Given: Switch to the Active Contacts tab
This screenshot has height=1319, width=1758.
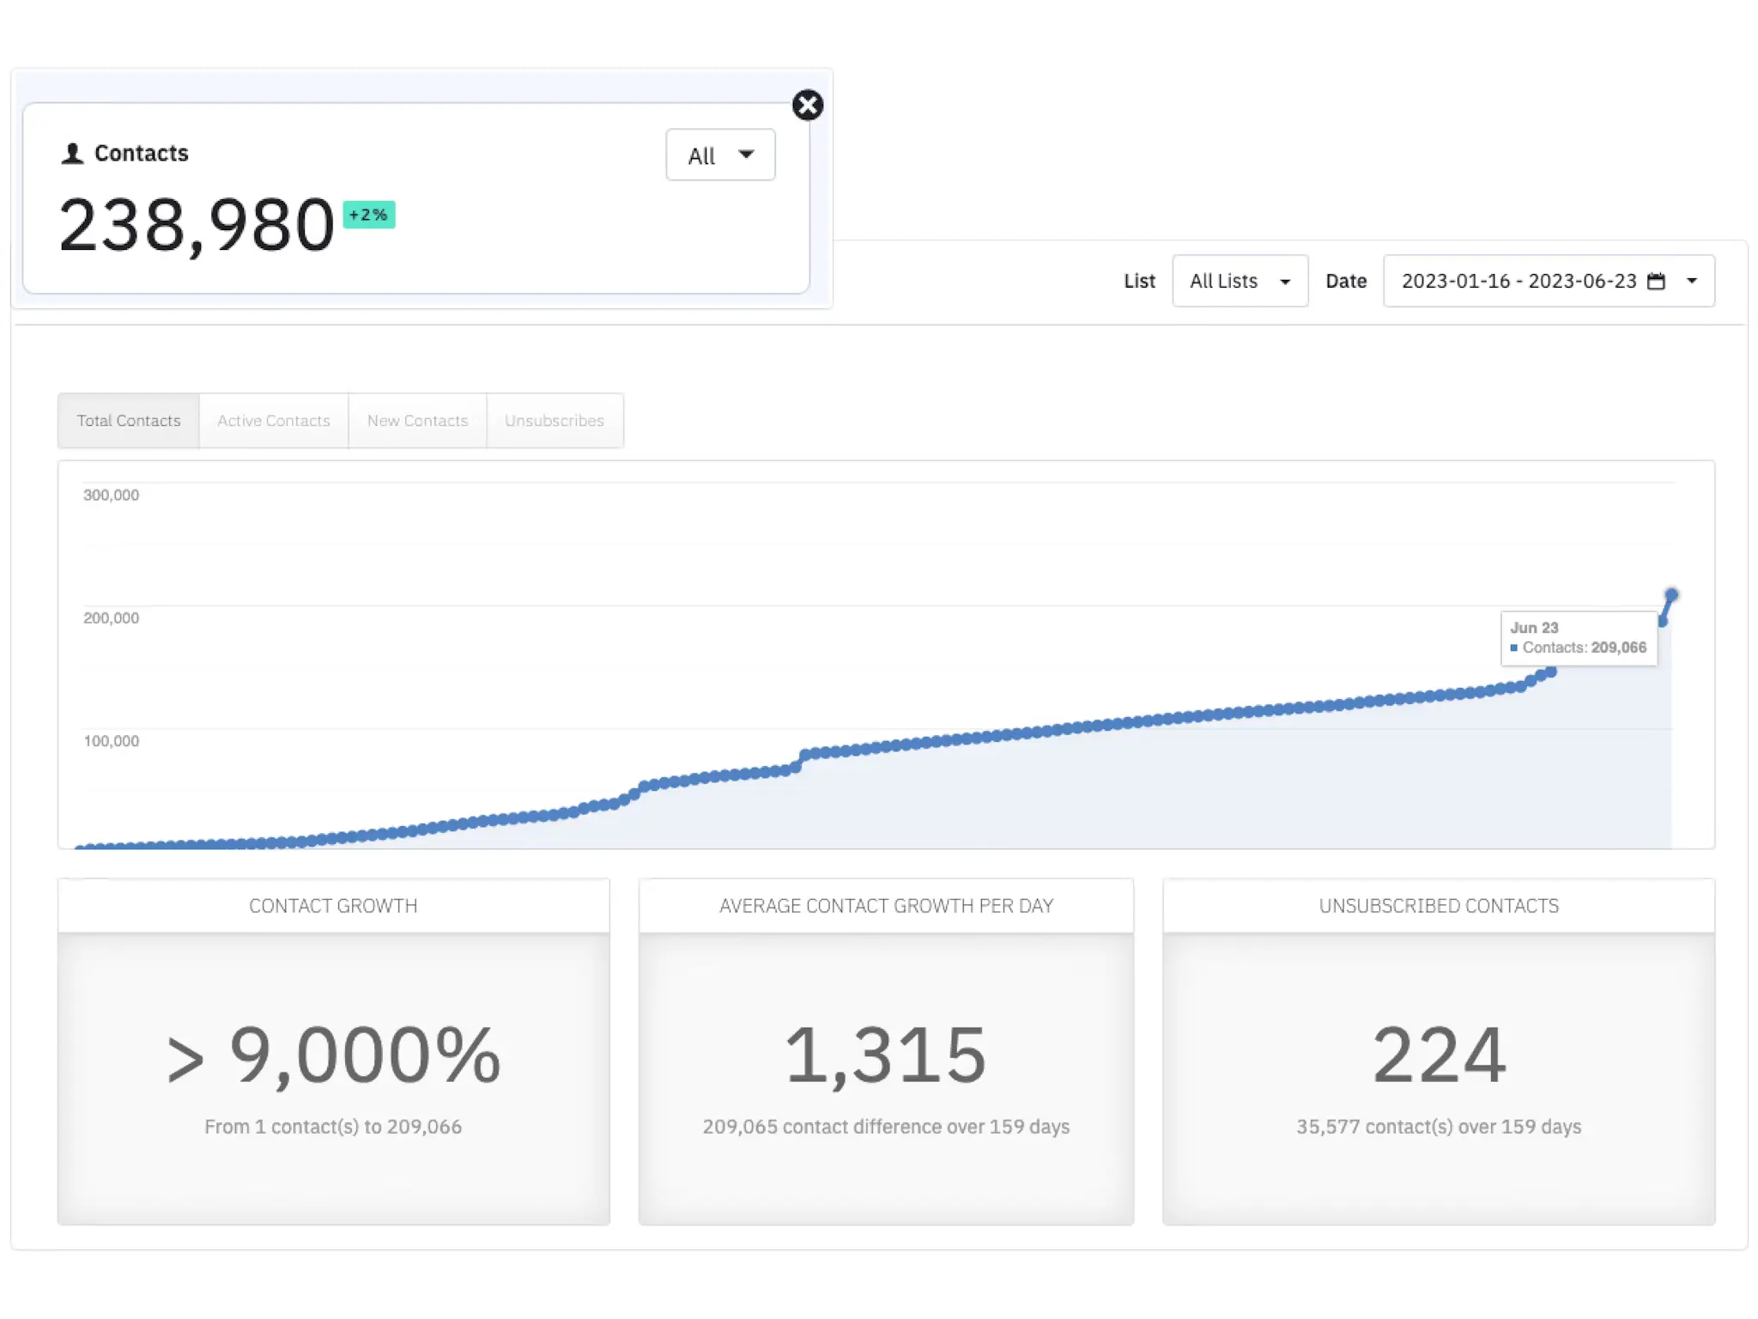Looking at the screenshot, I should (x=273, y=421).
